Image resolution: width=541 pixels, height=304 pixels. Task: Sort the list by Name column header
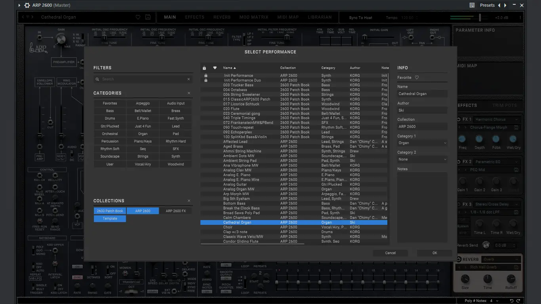coord(229,68)
